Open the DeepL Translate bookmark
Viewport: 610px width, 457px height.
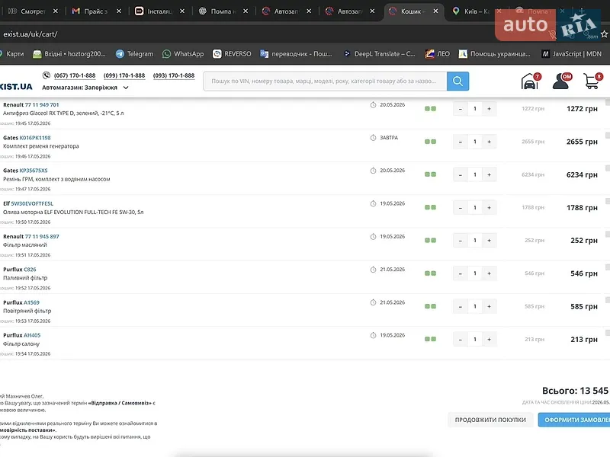(x=380, y=54)
